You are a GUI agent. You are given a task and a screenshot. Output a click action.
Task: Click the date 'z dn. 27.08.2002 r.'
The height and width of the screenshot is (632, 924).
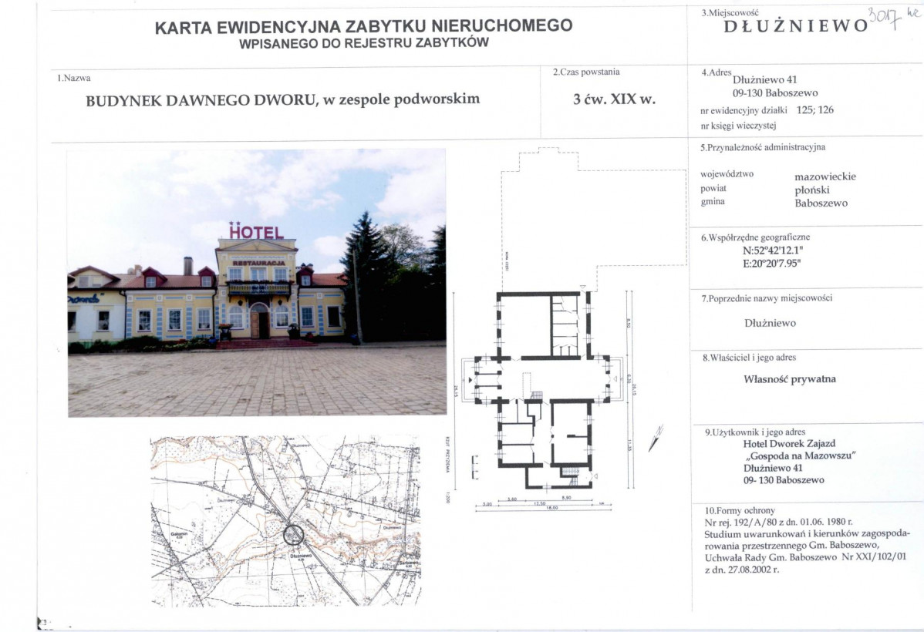[x=742, y=570]
